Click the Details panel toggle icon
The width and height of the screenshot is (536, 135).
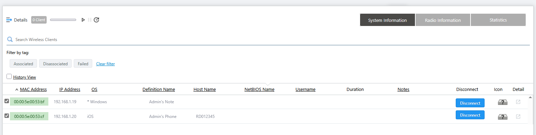(9, 20)
